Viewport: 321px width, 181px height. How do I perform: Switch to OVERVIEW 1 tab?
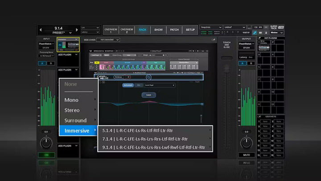[111, 30]
